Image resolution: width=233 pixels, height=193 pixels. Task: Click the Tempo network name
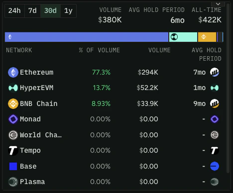tap(30, 151)
